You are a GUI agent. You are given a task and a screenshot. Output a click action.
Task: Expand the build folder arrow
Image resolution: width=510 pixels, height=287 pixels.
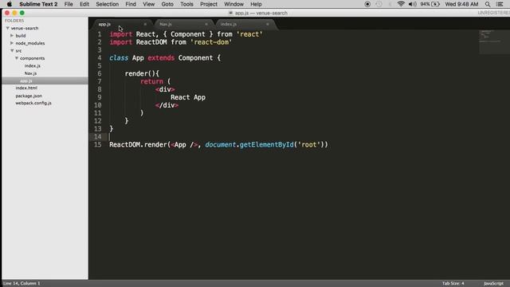(12, 35)
